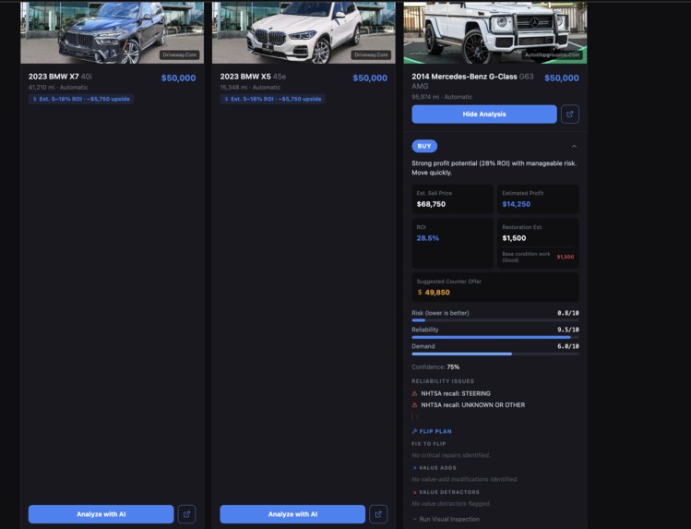Click the 41,210 mi Automatic text

click(58, 88)
